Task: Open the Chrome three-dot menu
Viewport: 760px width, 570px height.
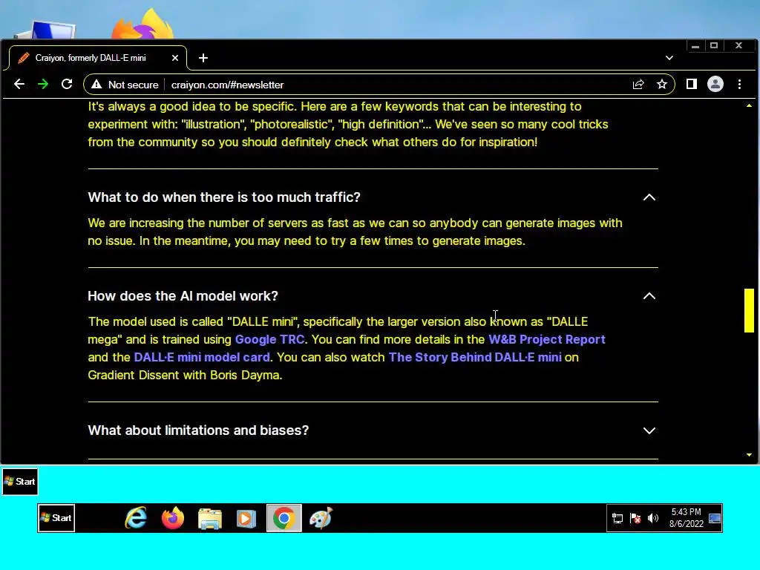Action: (x=740, y=85)
